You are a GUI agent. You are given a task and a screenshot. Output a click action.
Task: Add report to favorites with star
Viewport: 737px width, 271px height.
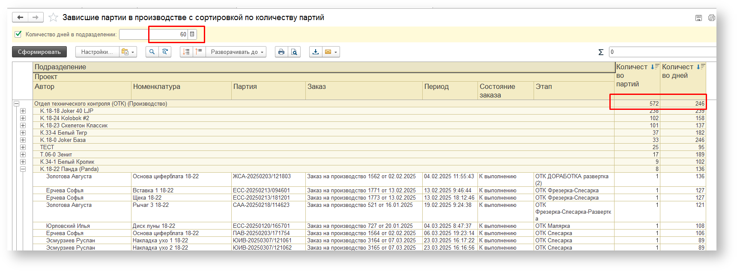pyautogui.click(x=53, y=18)
